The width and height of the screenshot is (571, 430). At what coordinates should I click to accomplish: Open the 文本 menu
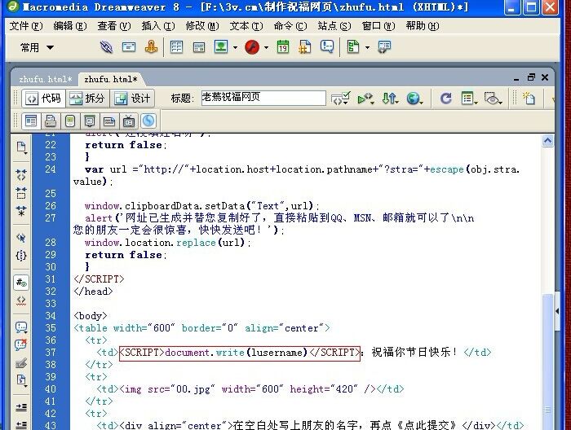(x=246, y=26)
